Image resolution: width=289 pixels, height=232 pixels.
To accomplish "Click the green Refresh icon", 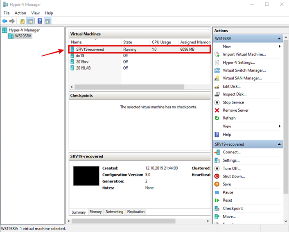I will (x=217, y=118).
